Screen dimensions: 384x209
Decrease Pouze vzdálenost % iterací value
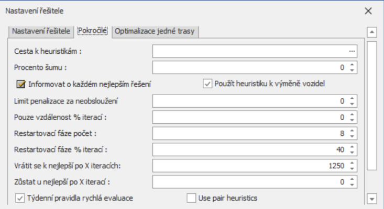coord(352,120)
